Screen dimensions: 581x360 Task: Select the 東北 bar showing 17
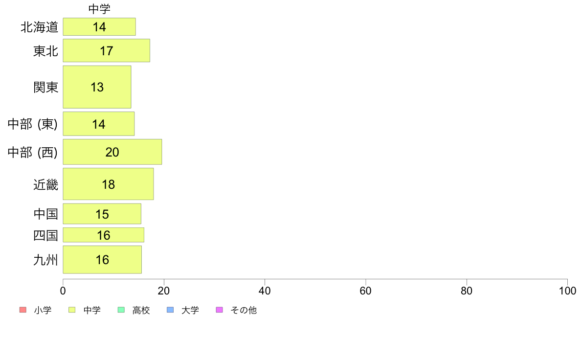(x=106, y=50)
